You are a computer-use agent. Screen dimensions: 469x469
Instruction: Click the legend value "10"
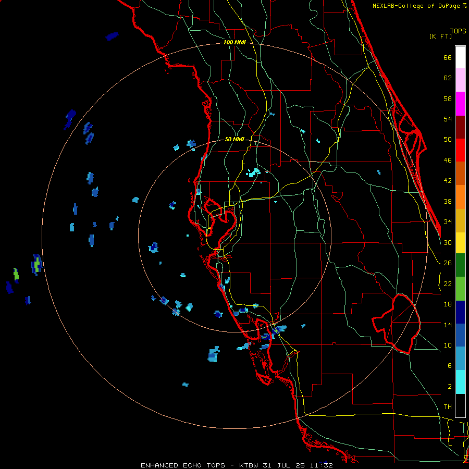pyautogui.click(x=448, y=345)
